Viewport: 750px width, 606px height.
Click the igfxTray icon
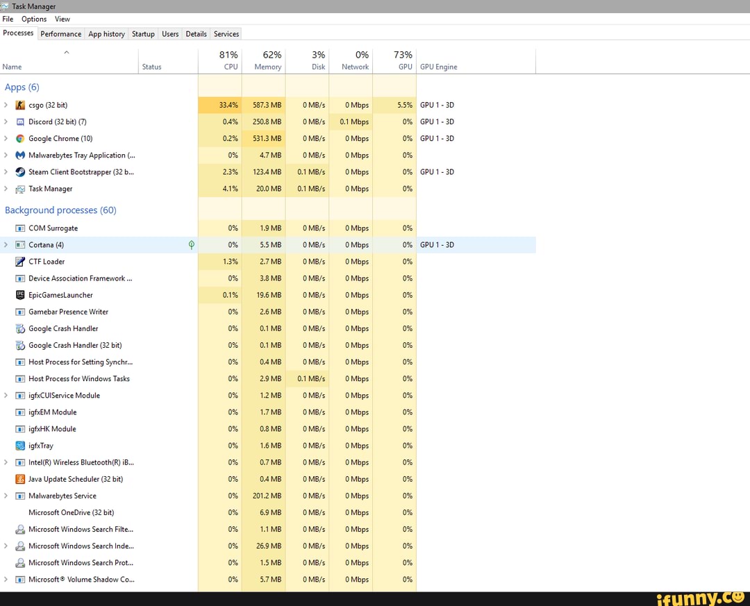click(20, 446)
